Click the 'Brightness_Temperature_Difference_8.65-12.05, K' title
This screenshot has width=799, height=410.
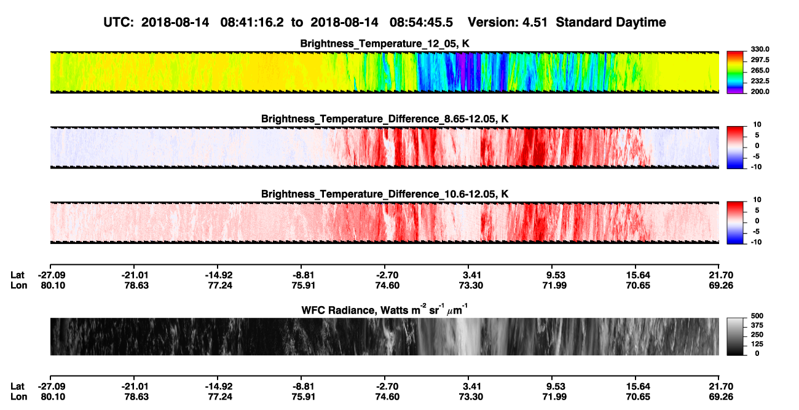click(384, 119)
